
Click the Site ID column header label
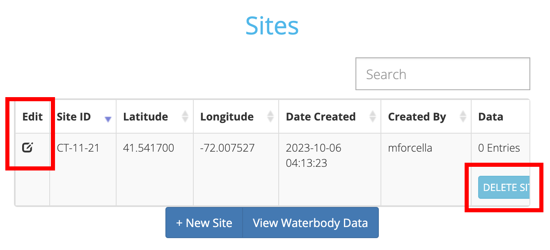[x=74, y=117]
